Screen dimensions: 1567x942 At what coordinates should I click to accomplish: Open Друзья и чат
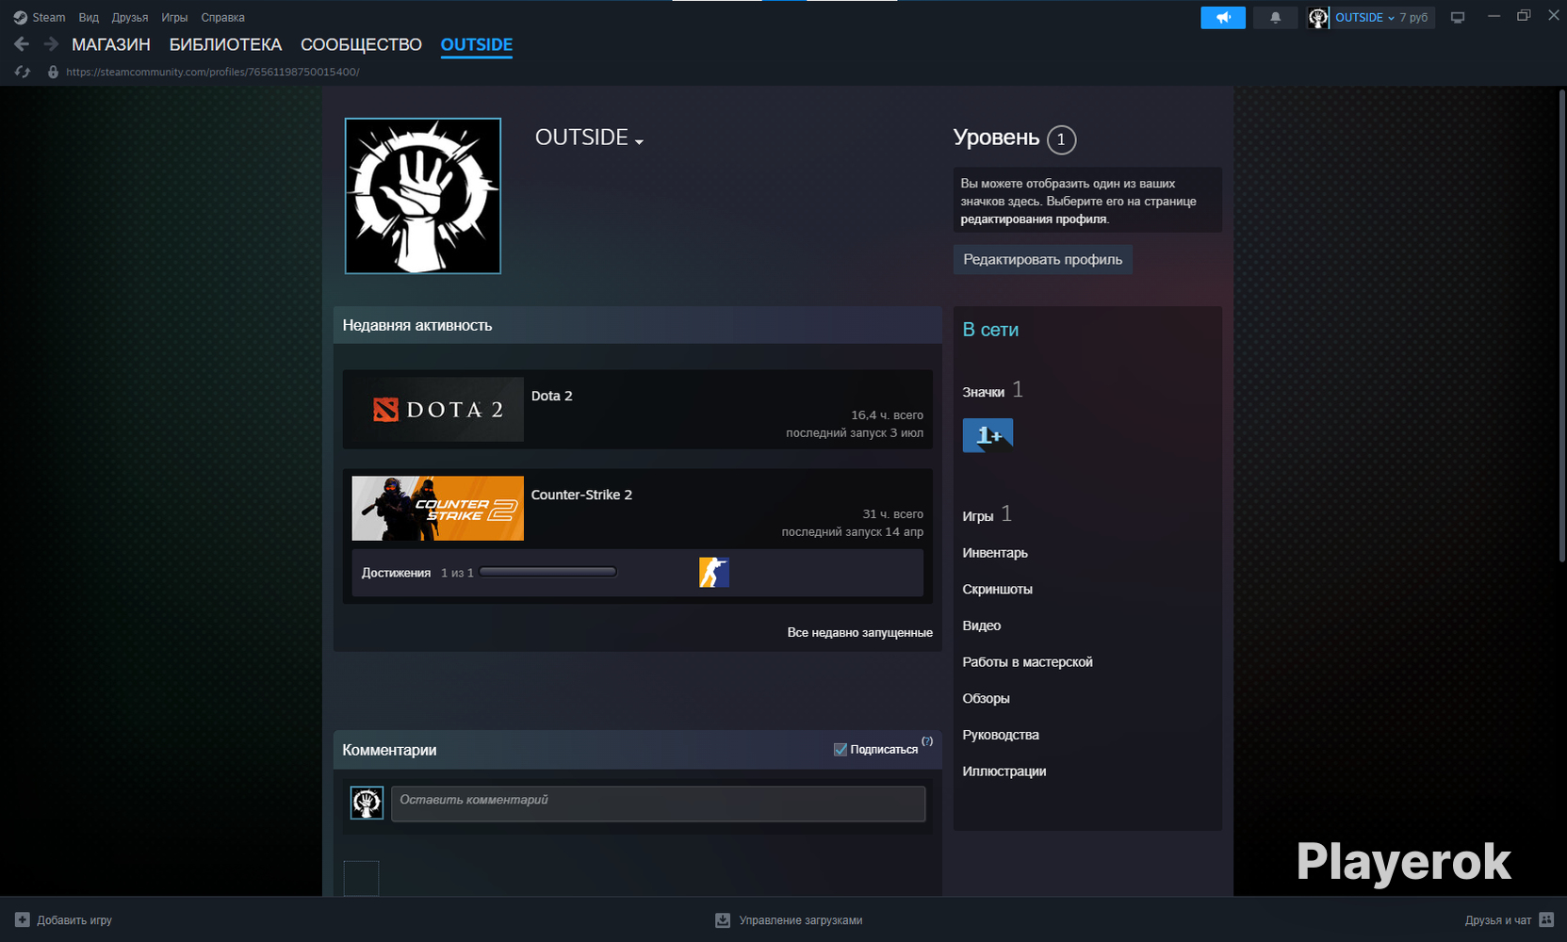point(1498,920)
